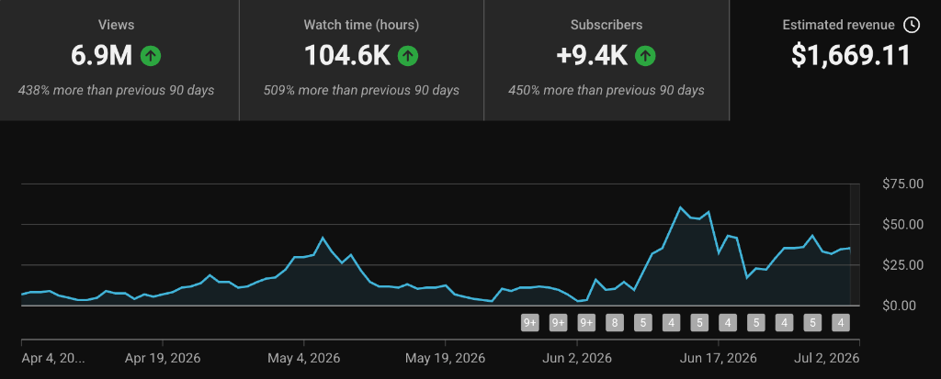Click the green up arrow beside 6.9M
The image size is (941, 379).
click(x=151, y=56)
